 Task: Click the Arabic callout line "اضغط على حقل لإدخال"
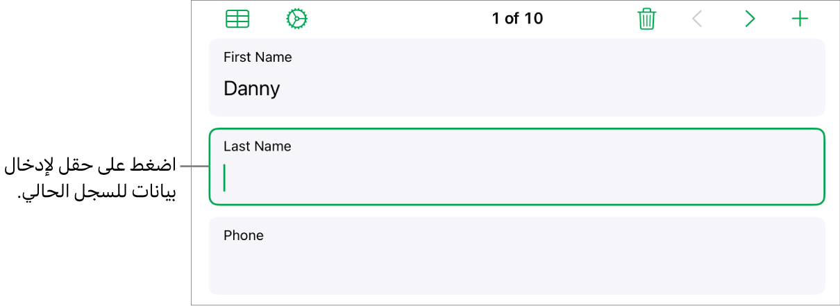(x=90, y=167)
